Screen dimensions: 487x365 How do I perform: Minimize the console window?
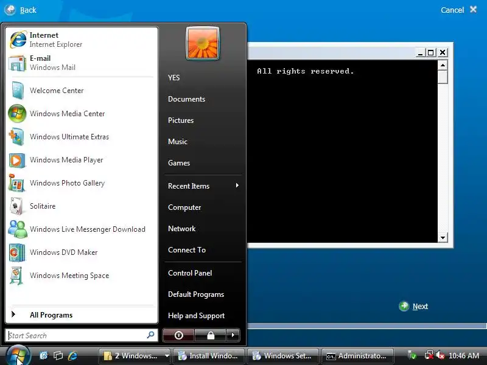point(420,52)
